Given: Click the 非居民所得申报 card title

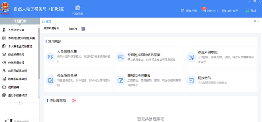Looking at the screenshot, I should click(x=139, y=76).
